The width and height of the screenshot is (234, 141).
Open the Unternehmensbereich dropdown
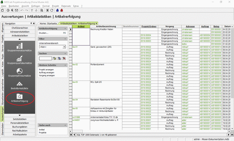(64, 47)
